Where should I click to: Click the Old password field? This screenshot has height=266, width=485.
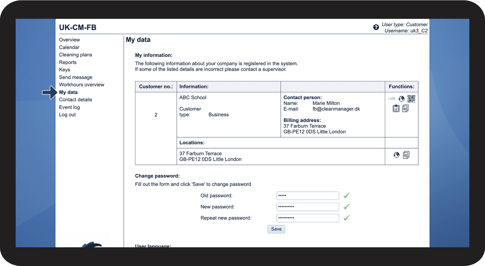click(x=307, y=196)
